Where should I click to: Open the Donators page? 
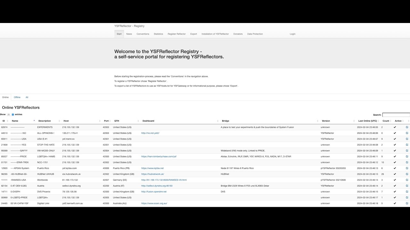click(238, 34)
